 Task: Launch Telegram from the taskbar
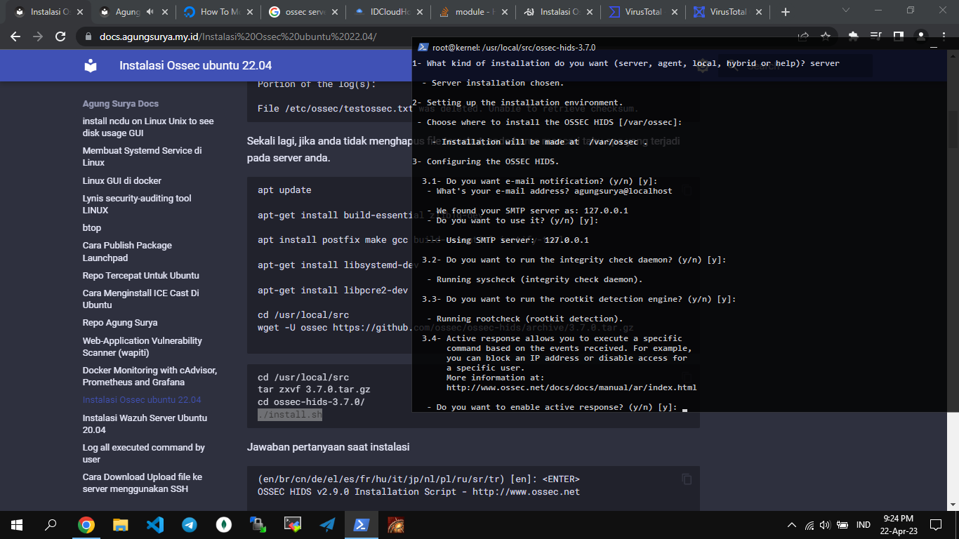[190, 524]
